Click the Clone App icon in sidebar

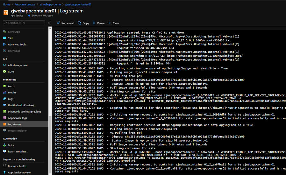click(4, 31)
